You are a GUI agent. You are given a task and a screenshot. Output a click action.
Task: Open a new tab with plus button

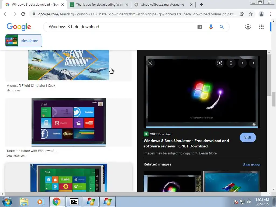point(202,5)
